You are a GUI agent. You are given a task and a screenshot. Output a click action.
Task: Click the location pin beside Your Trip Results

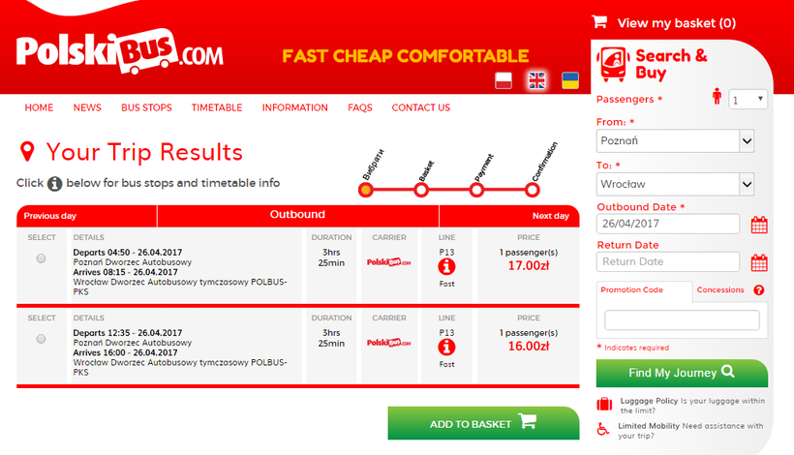[27, 152]
